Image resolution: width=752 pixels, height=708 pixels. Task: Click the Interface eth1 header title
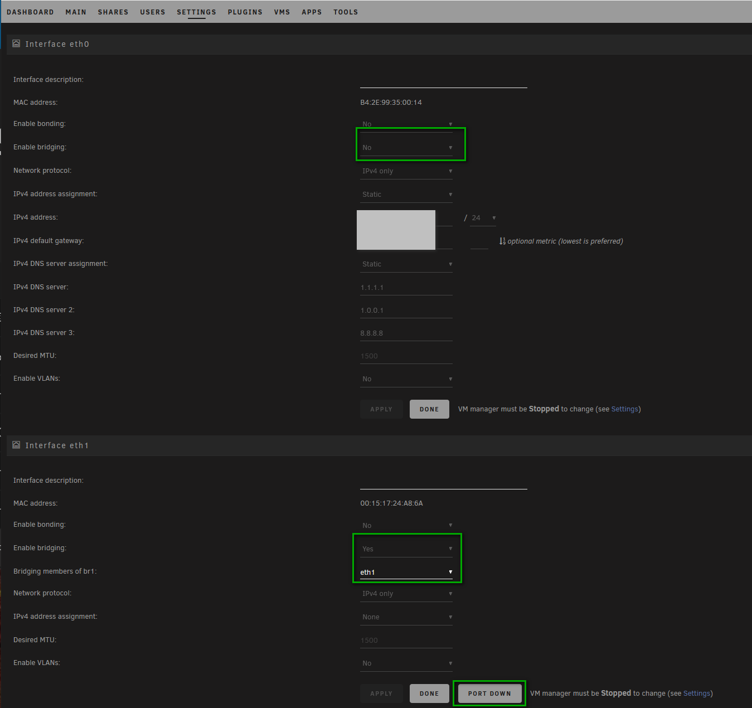click(x=57, y=445)
